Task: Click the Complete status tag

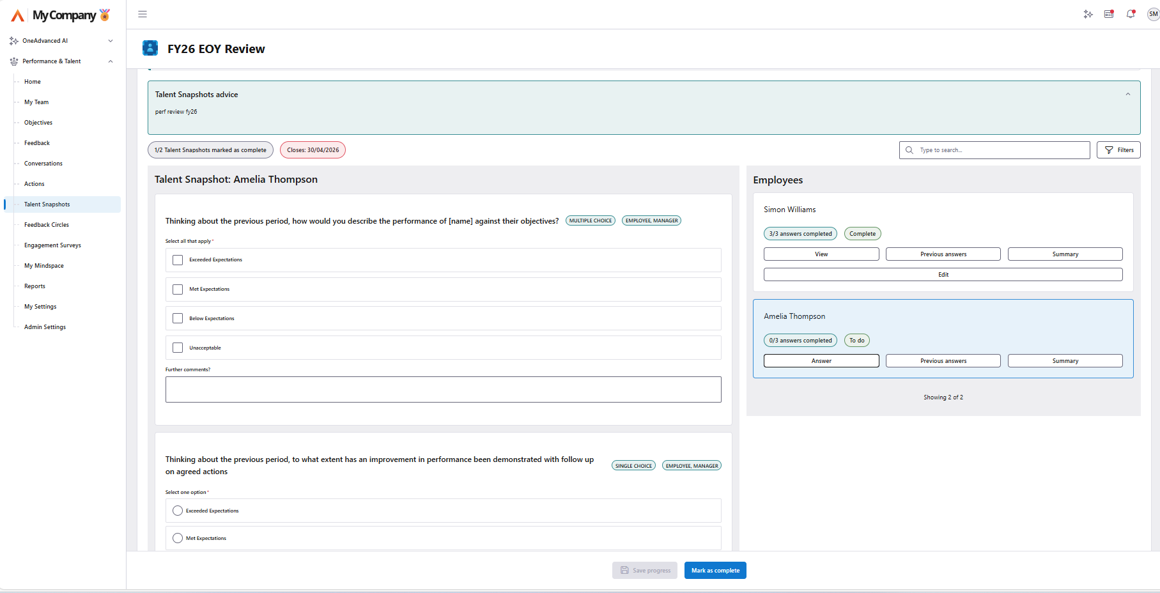Action: tap(862, 234)
